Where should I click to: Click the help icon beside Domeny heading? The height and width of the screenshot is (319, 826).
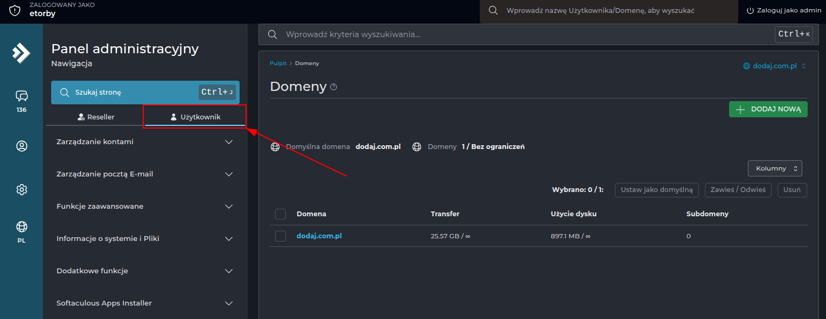pos(333,87)
